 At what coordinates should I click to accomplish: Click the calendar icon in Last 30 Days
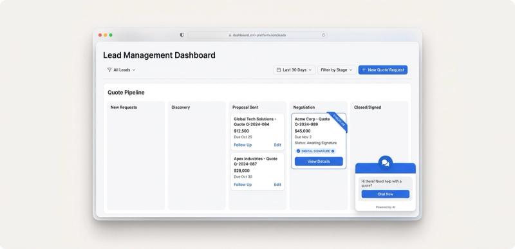point(279,70)
